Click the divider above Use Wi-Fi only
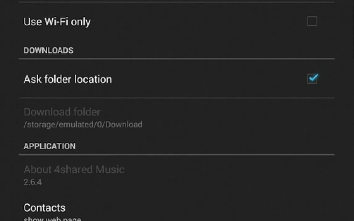The height and width of the screenshot is (221, 354). coord(177,2)
